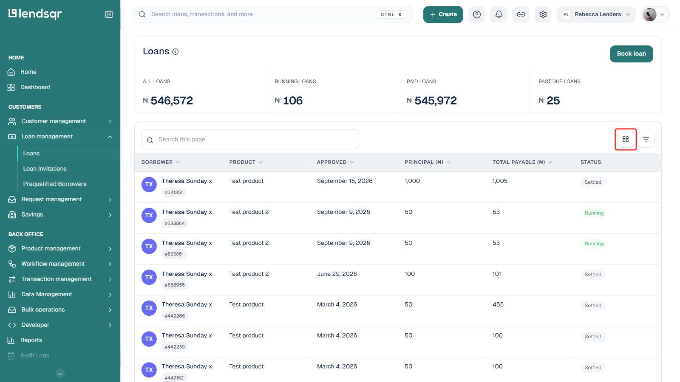This screenshot has height=382, width=680.
Task: Click the Book loan button
Action: point(632,54)
